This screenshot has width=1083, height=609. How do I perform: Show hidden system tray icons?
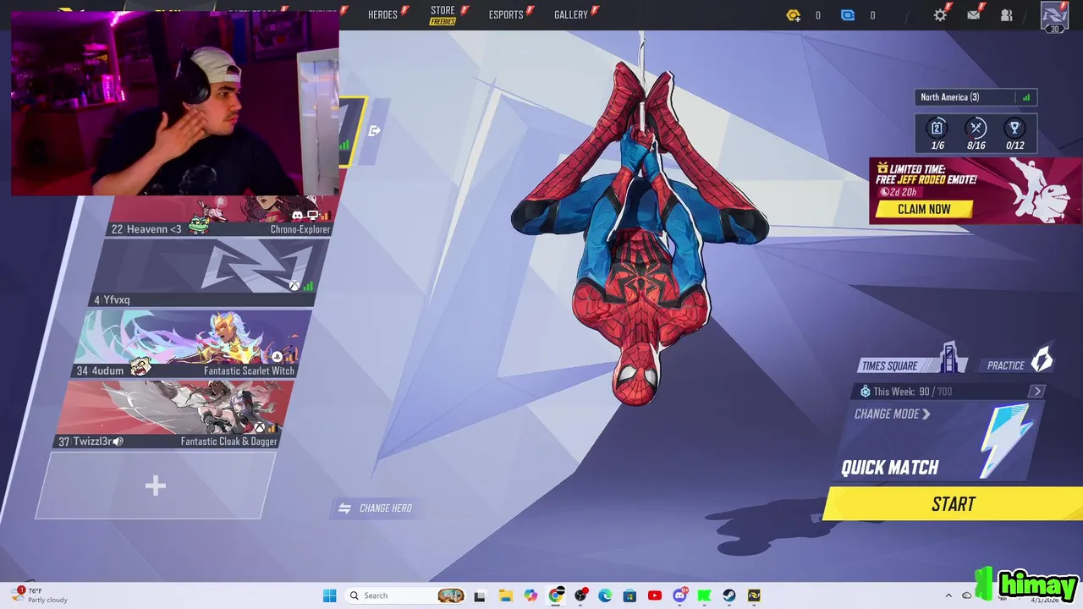(948, 595)
